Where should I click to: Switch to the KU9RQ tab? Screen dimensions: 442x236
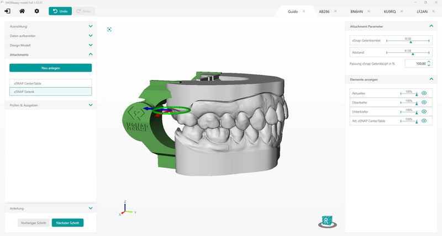[390, 12]
